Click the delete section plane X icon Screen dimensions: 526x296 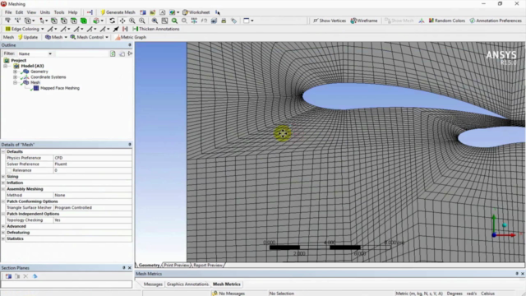click(x=25, y=276)
